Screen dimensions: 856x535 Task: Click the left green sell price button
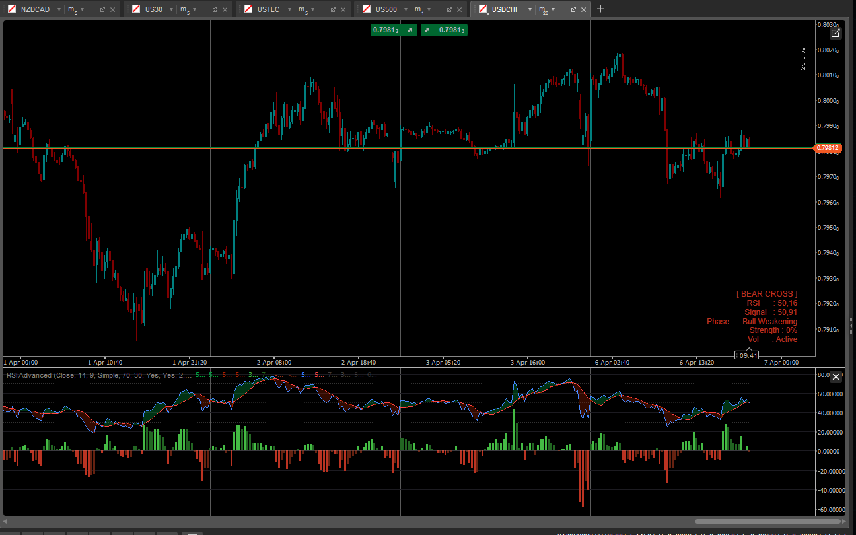click(394, 30)
